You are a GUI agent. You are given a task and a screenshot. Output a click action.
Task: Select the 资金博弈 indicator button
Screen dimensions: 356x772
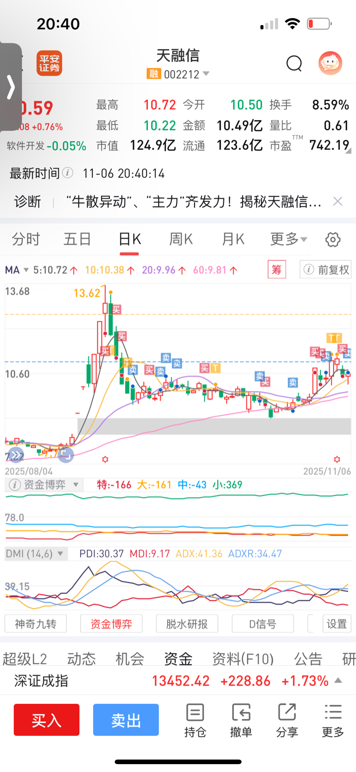(111, 623)
